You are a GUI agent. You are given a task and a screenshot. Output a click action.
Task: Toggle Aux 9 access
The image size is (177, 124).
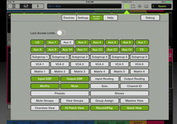pos(52,50)
